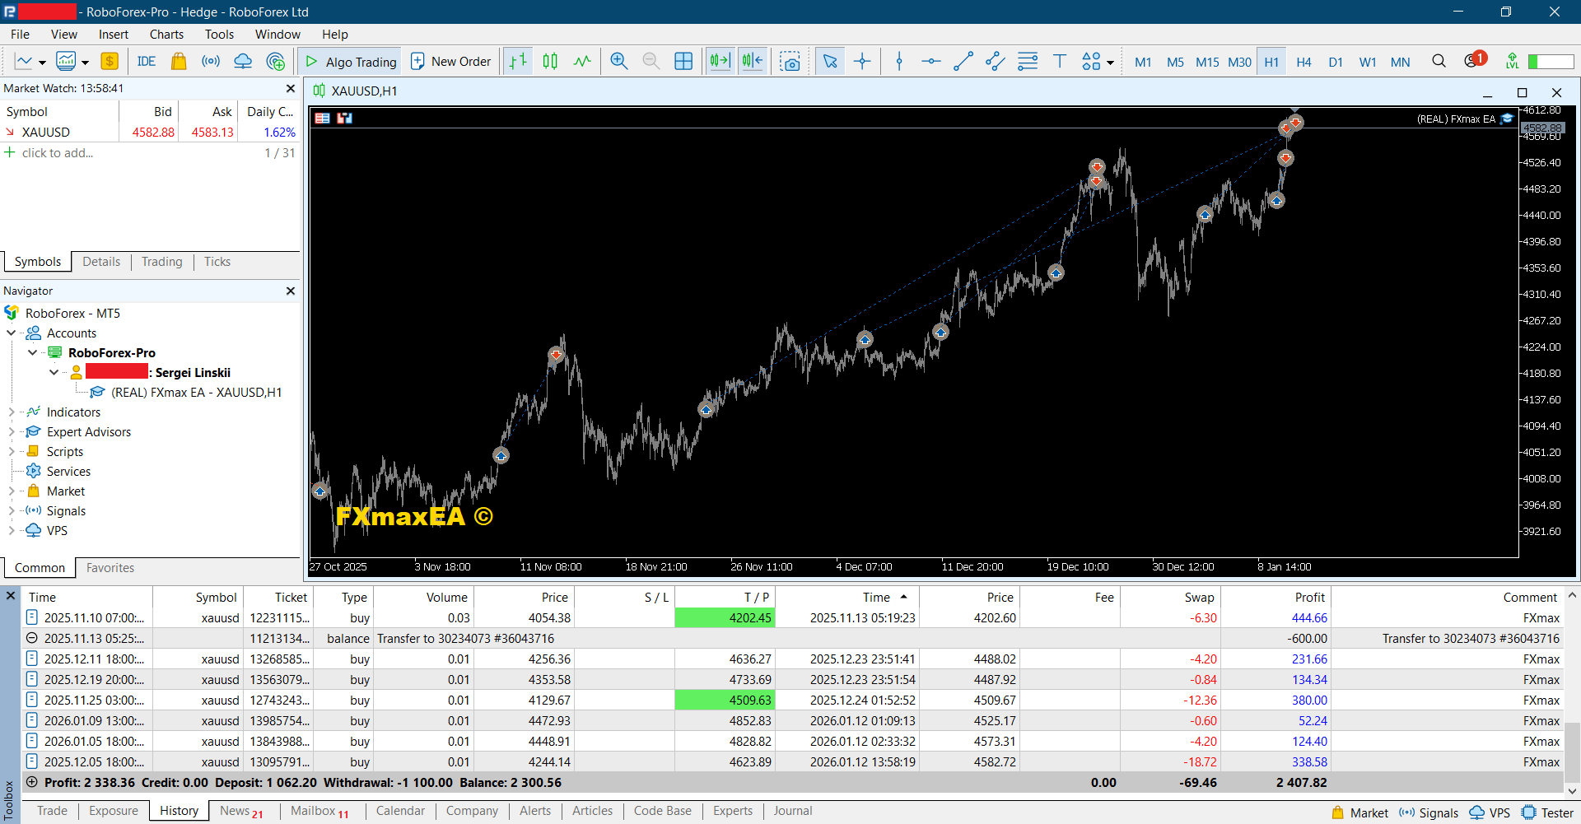The width and height of the screenshot is (1581, 824).
Task: Toggle chart auto scroll button
Action: 721,62
